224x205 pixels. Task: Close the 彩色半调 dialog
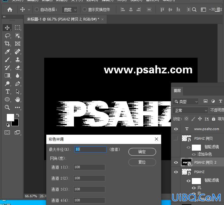pos(156,139)
